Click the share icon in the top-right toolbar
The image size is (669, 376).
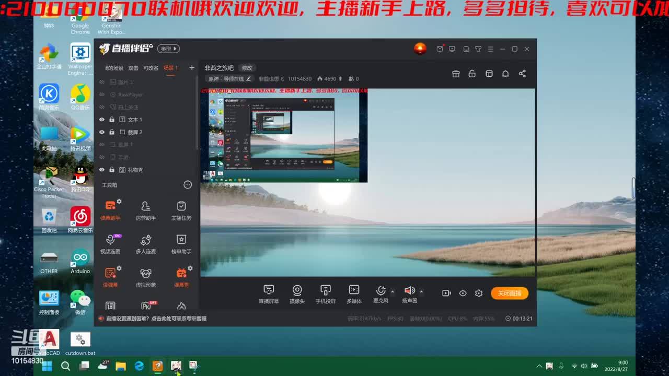[x=522, y=74]
